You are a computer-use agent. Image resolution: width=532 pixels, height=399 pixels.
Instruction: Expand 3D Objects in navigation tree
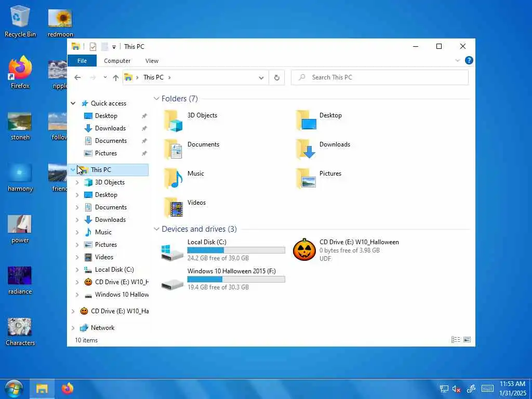coord(77,182)
